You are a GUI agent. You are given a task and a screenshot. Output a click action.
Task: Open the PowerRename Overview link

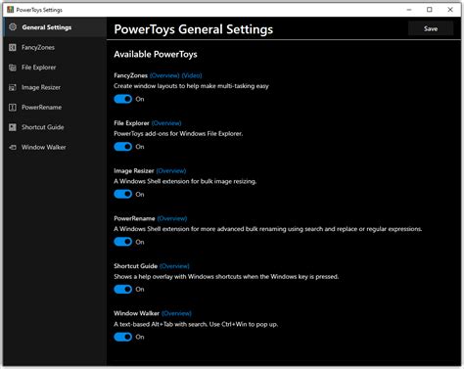(172, 218)
